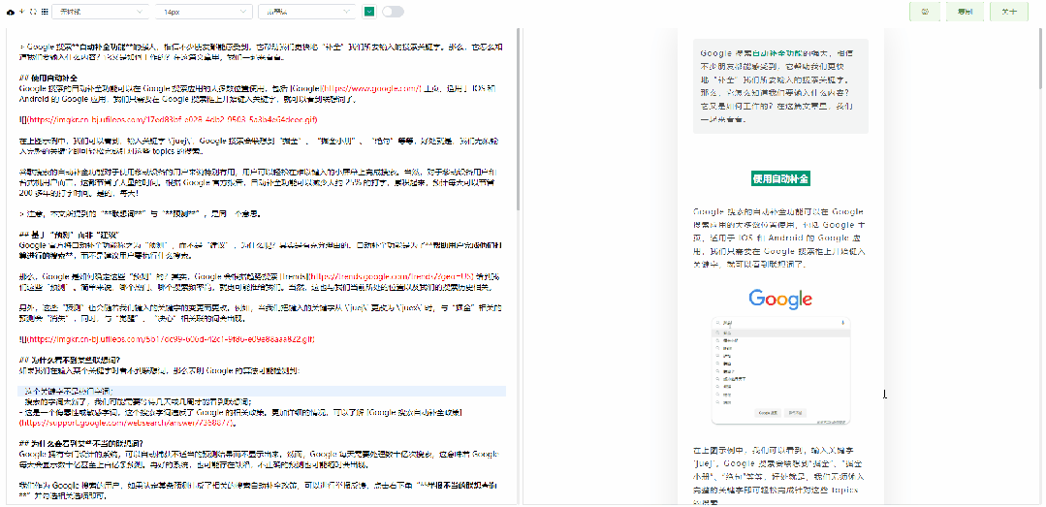Click the table grid icon
The width and height of the screenshot is (1046, 507).
pos(44,12)
